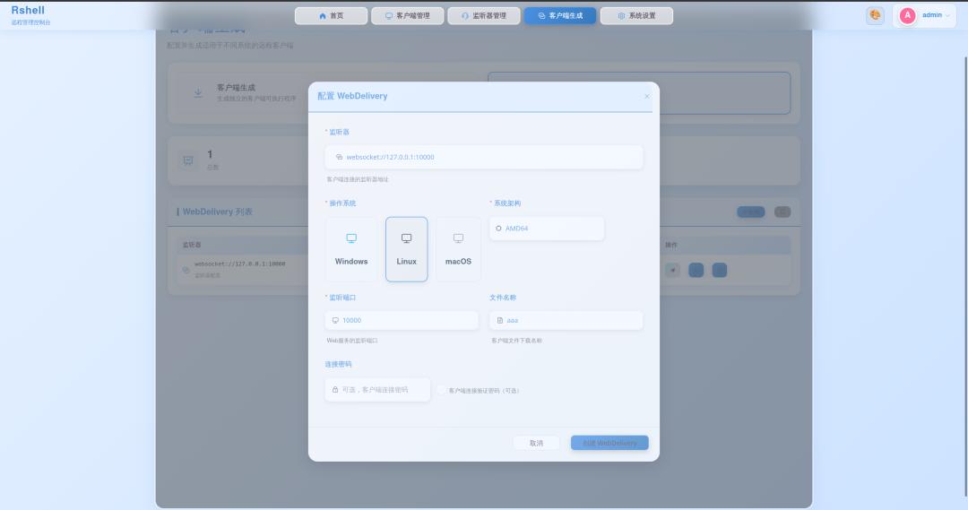Click the middle blue action icon in row
This screenshot has height=510, width=968.
tap(696, 270)
